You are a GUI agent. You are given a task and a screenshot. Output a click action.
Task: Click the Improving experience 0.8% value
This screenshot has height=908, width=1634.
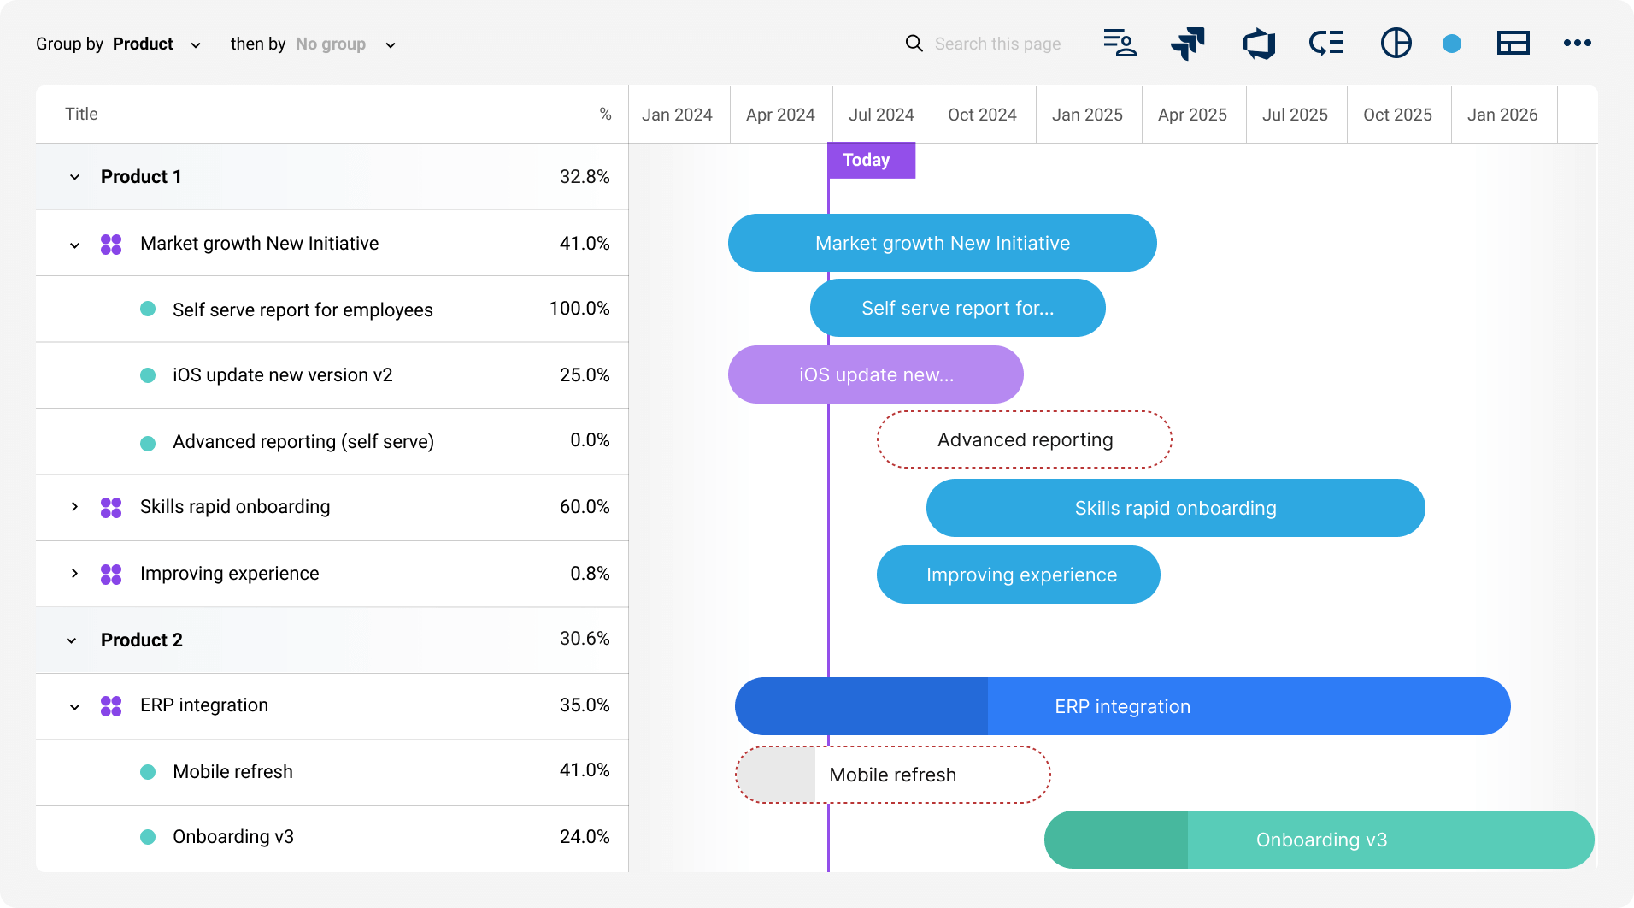590,574
